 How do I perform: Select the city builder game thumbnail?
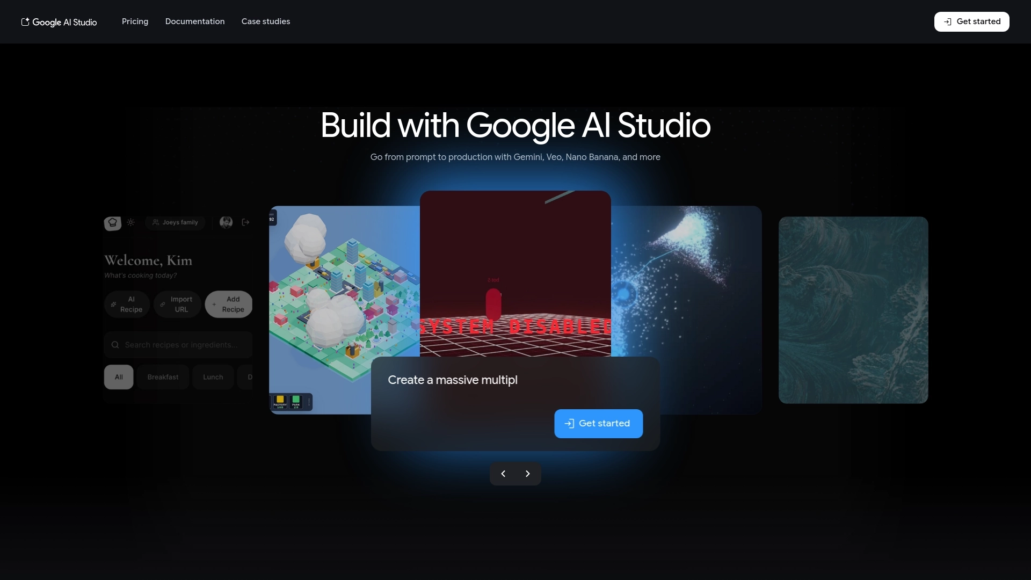tap(344, 310)
